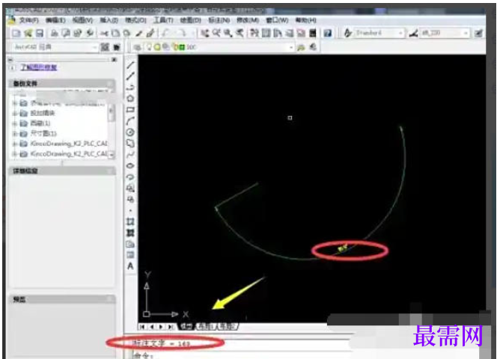Expand the 西藏(1) folder

(14, 123)
